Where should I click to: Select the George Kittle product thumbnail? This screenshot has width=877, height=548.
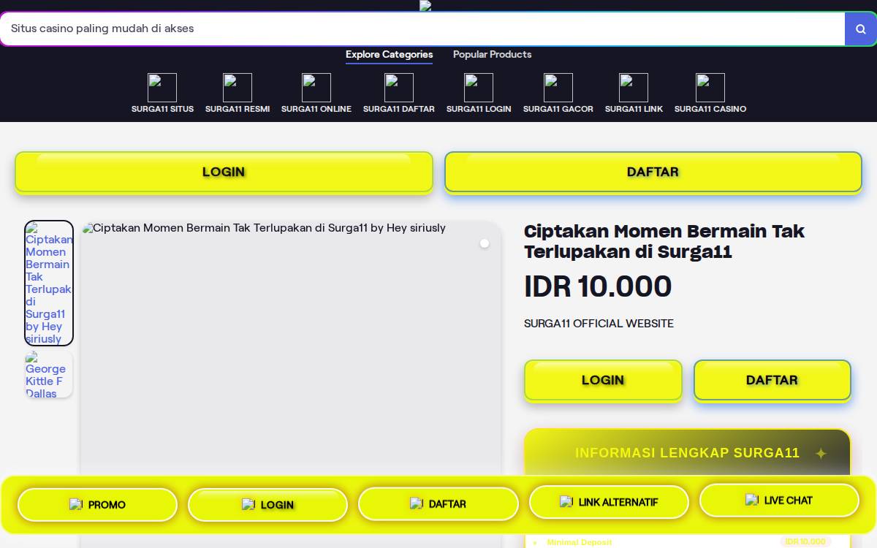(x=49, y=374)
